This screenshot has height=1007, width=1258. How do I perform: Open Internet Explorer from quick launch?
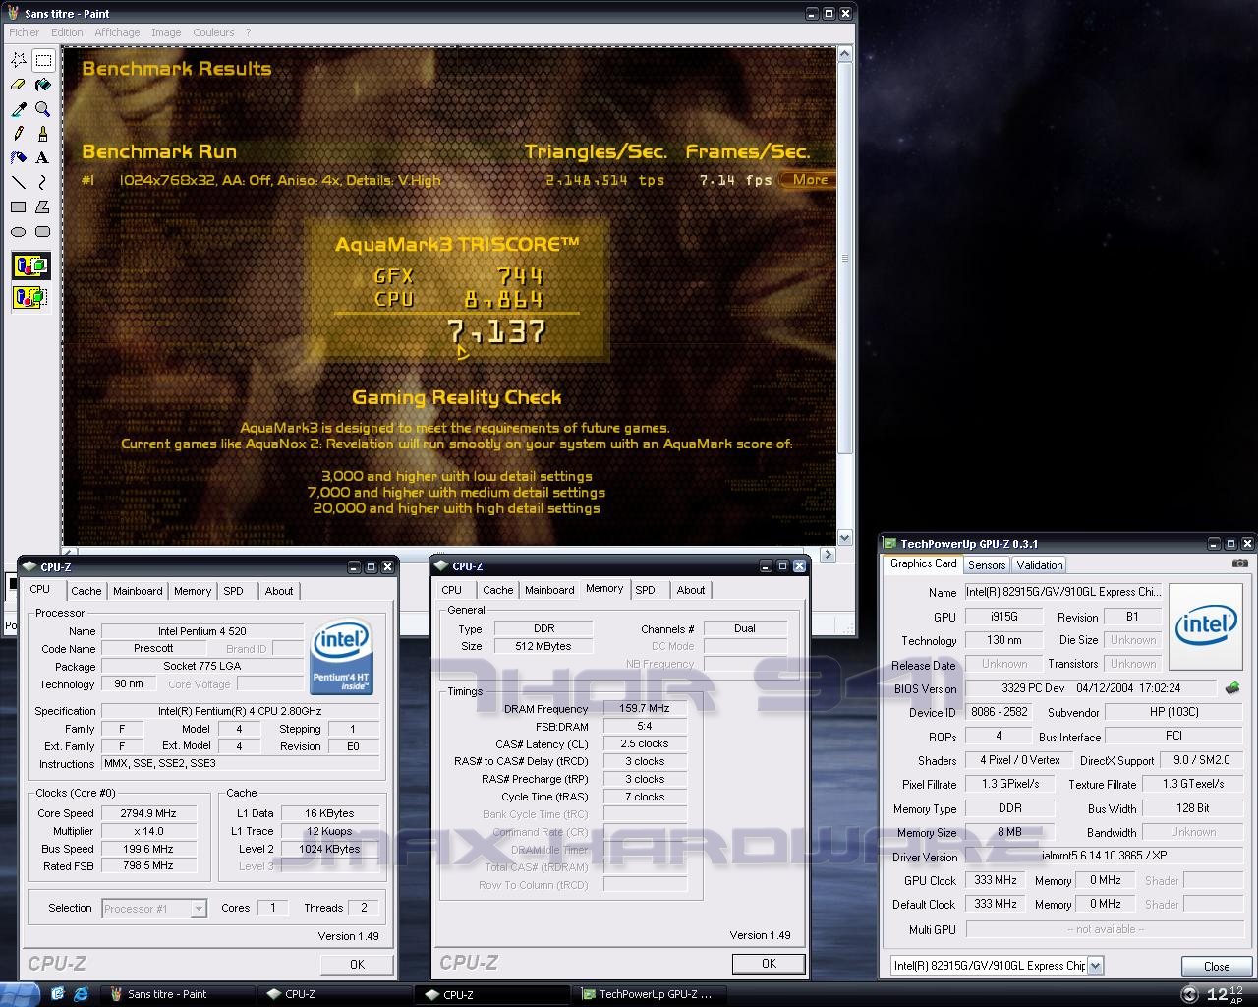[x=81, y=994]
